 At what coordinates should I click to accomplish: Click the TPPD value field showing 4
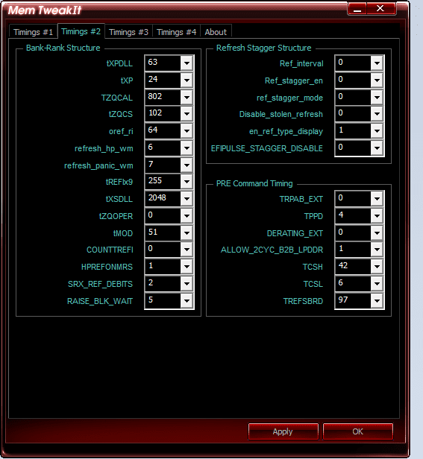(x=353, y=215)
